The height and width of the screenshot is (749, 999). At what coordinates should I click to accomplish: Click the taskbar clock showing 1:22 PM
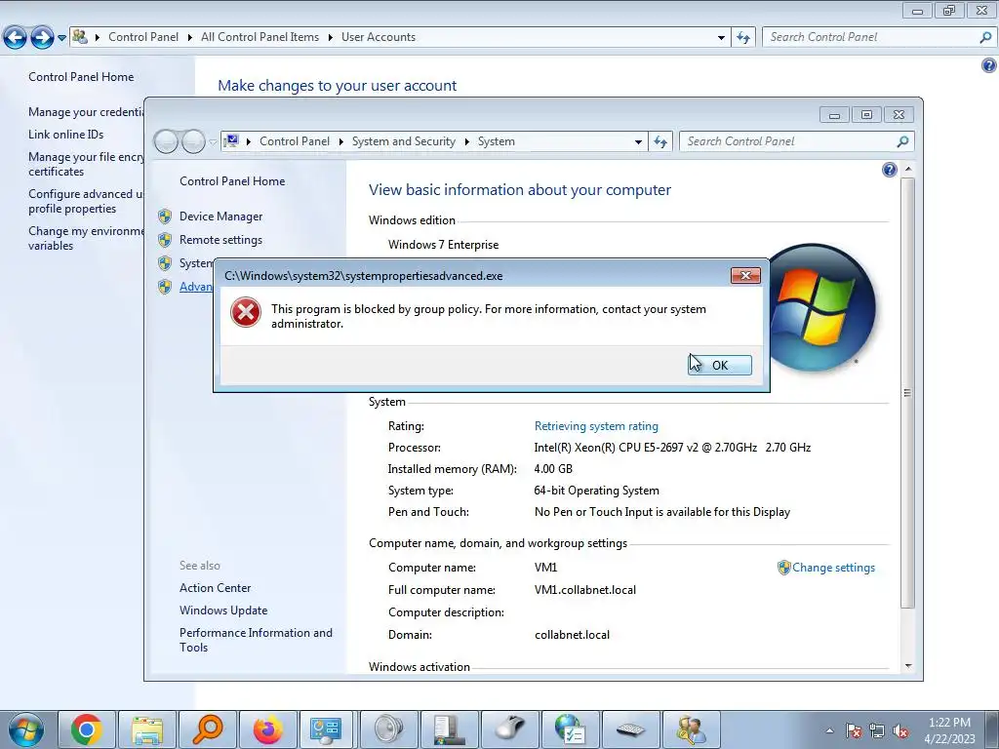(948, 729)
